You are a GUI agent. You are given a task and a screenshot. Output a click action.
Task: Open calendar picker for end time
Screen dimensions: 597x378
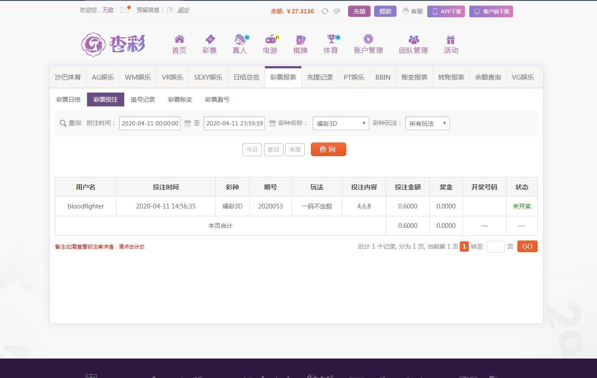point(272,123)
